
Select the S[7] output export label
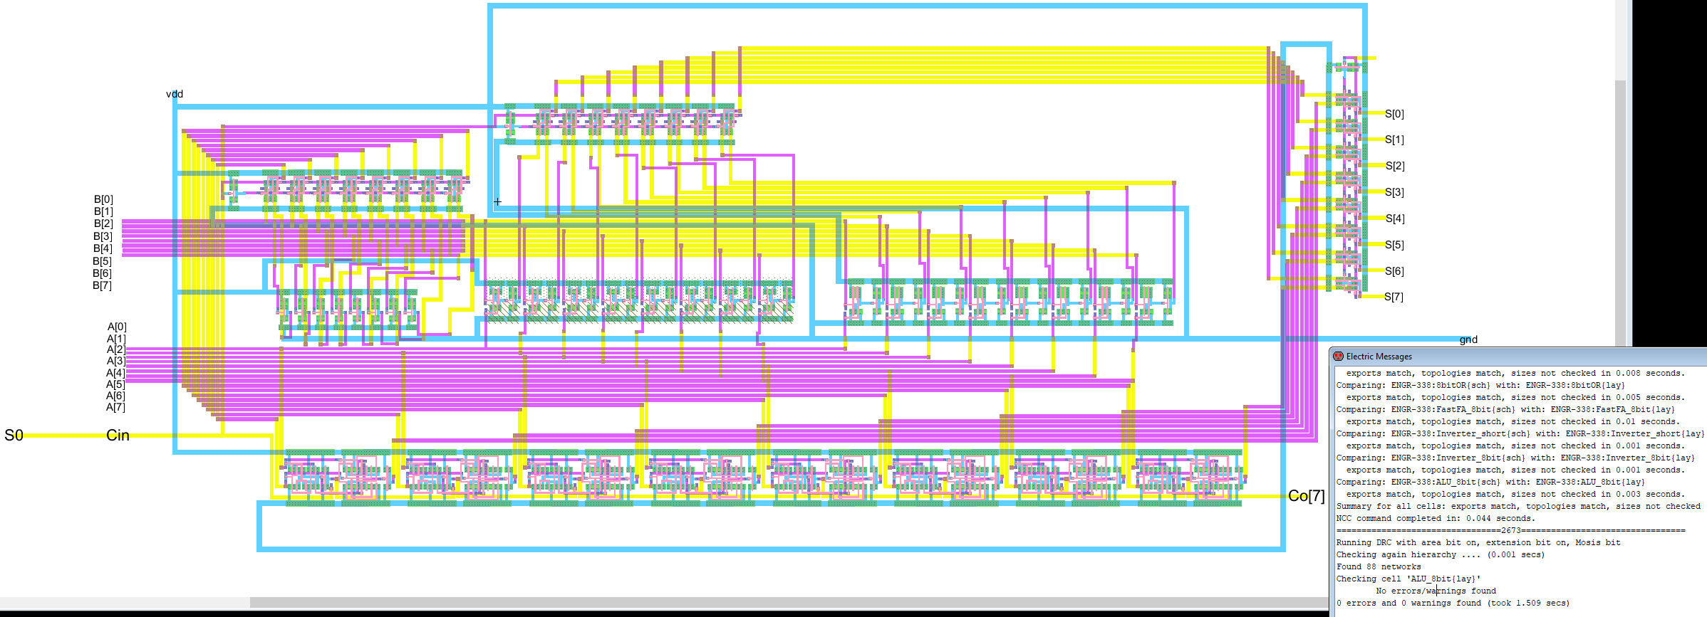(1394, 297)
